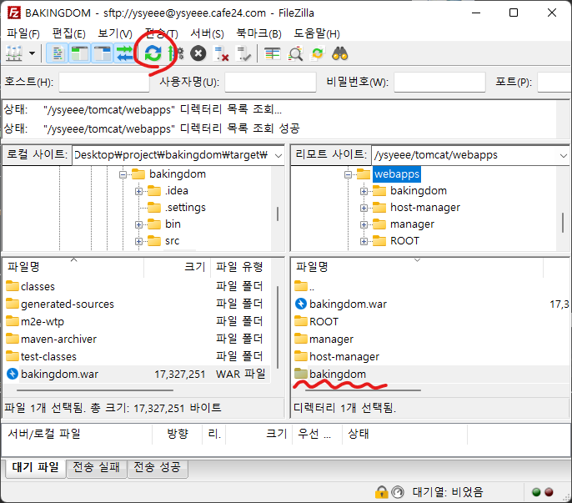Sort local list by 크기 column
The width and height of the screenshot is (572, 503).
(x=178, y=267)
